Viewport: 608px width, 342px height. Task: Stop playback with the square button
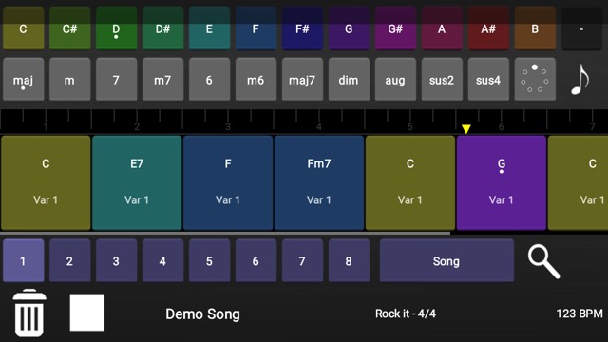(x=86, y=313)
